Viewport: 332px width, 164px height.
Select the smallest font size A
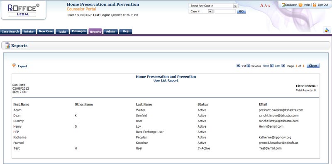(x=269, y=6)
